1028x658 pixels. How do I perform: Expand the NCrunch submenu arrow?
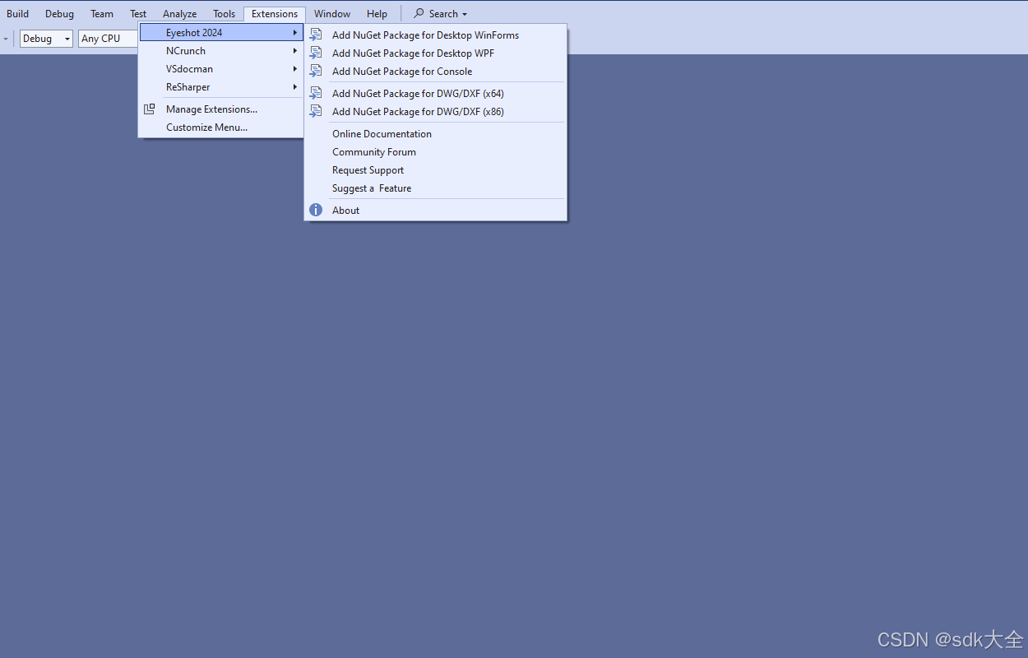(295, 50)
